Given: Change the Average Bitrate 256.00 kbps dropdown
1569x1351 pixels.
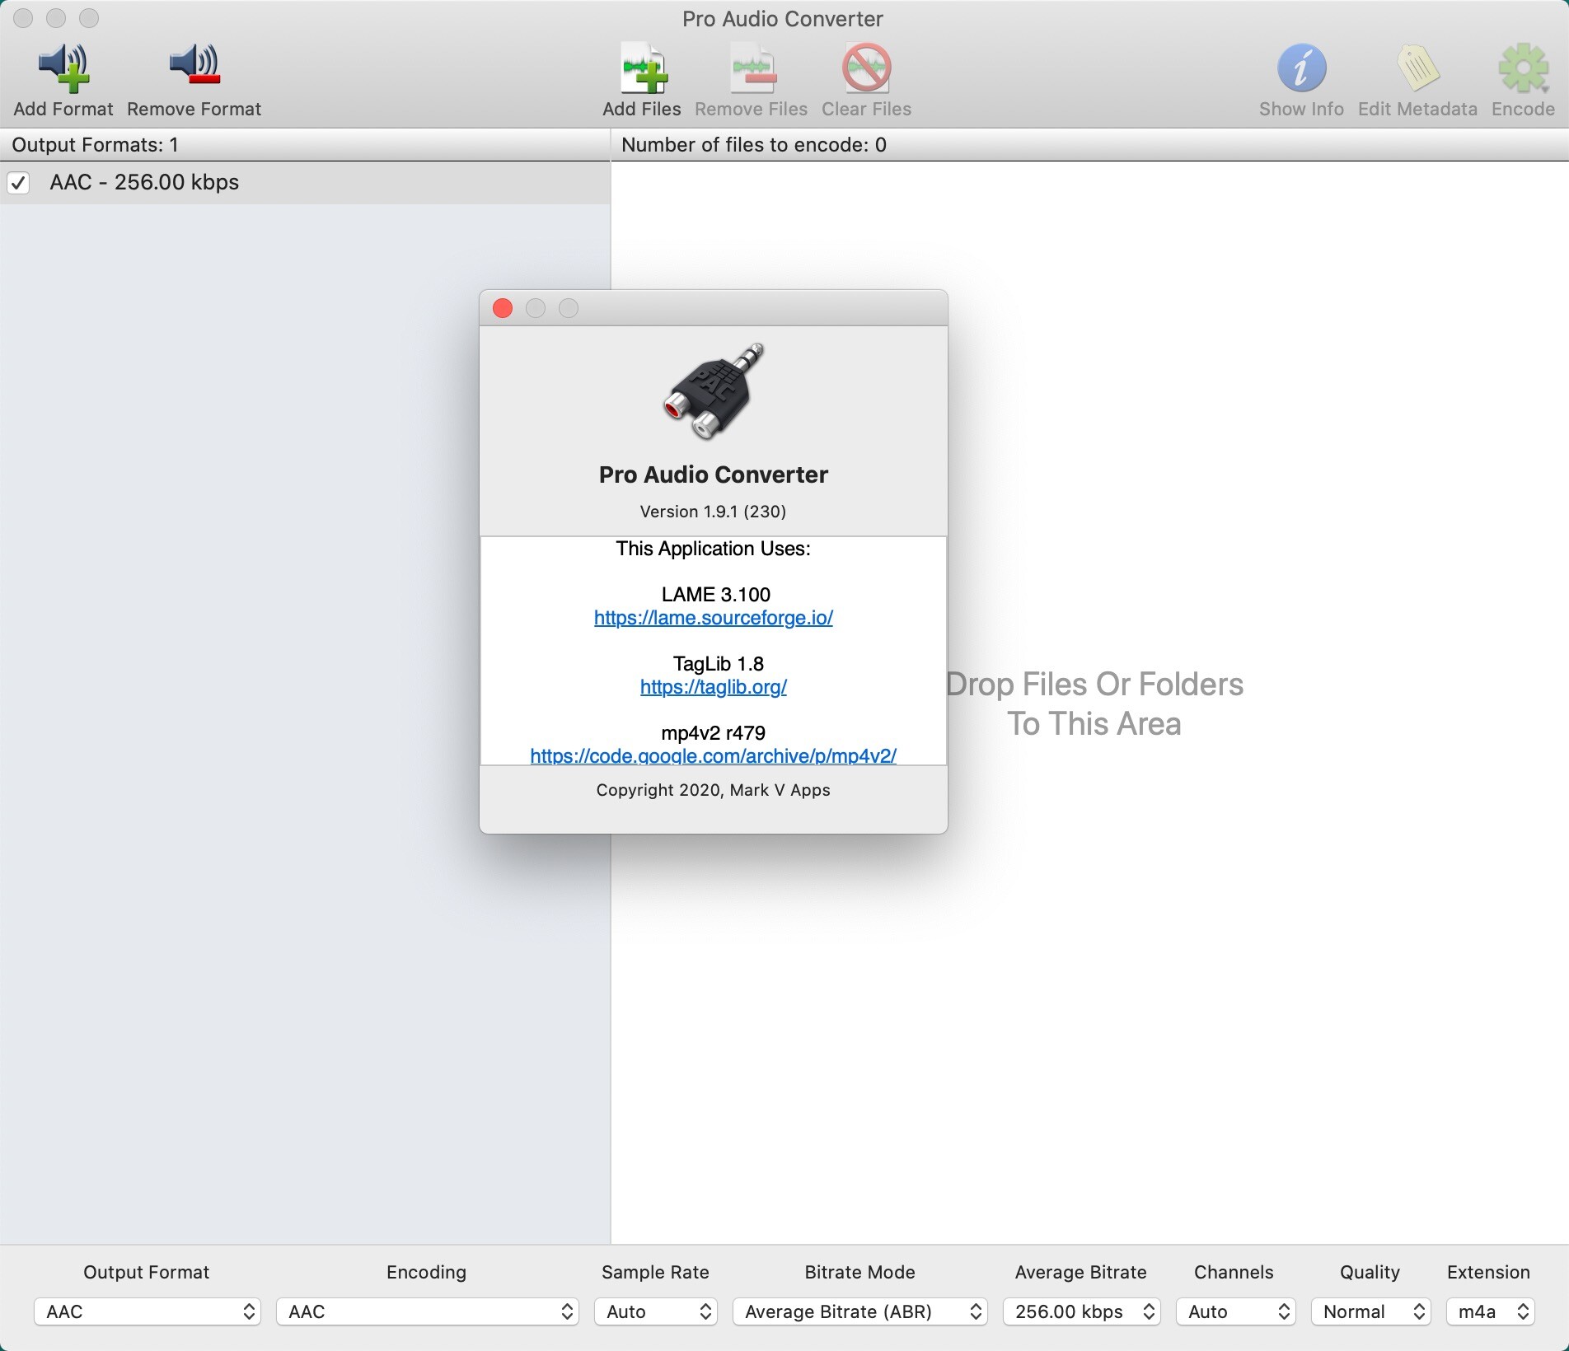Looking at the screenshot, I should point(1081,1311).
